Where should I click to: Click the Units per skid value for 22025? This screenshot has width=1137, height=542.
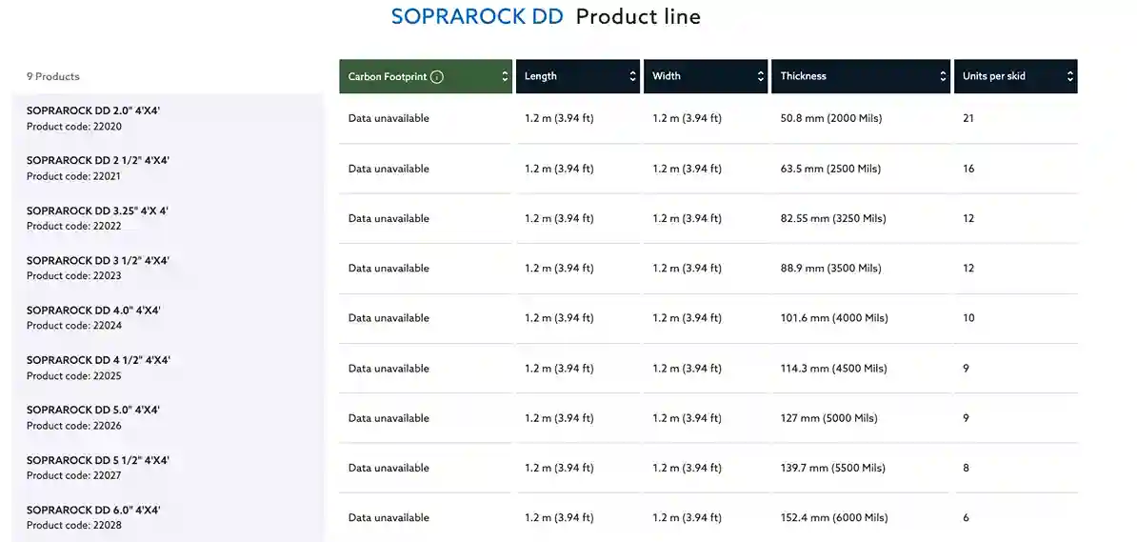(966, 368)
